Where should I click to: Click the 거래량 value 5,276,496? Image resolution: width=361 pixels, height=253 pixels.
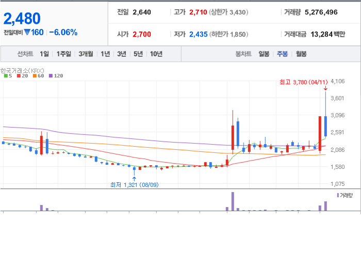point(321,12)
